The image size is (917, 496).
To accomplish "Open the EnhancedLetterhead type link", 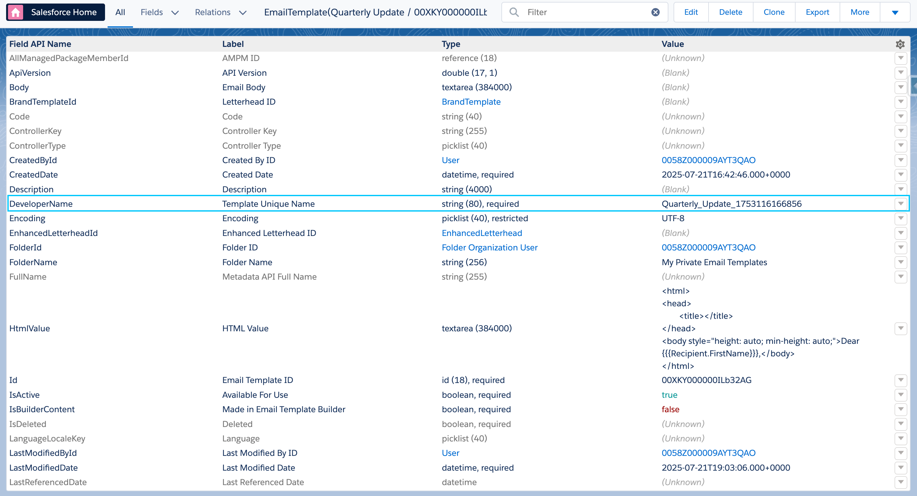I will pos(482,233).
